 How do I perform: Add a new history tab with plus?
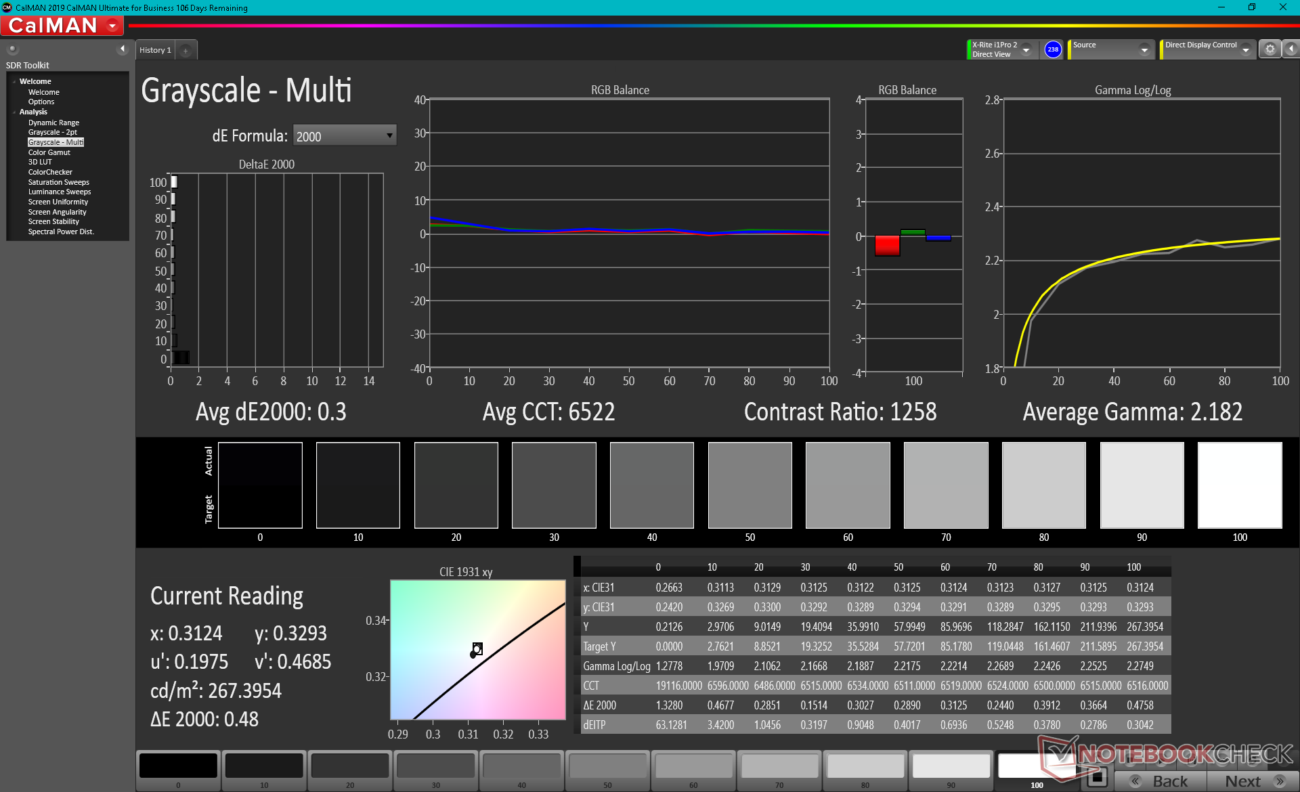point(186,50)
